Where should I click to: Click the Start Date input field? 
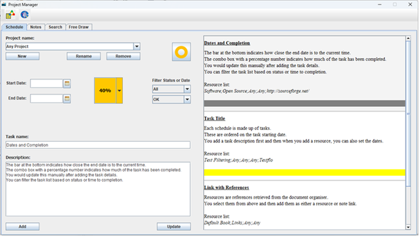(x=47, y=84)
